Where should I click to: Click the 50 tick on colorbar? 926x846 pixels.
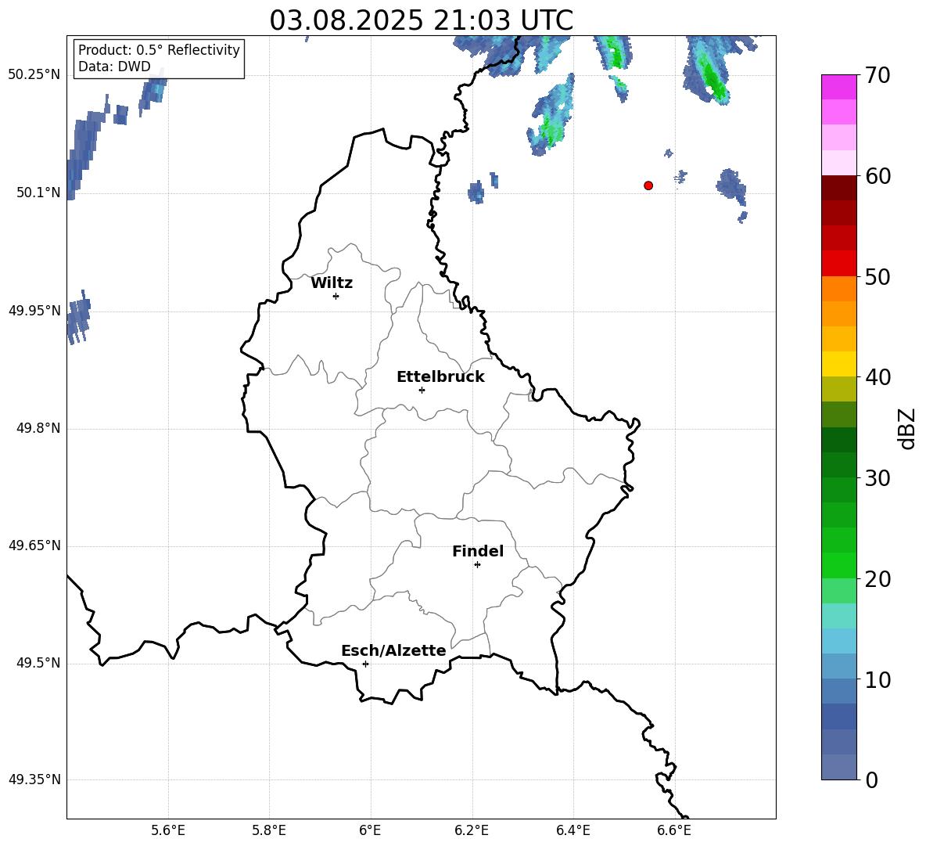coord(878,276)
